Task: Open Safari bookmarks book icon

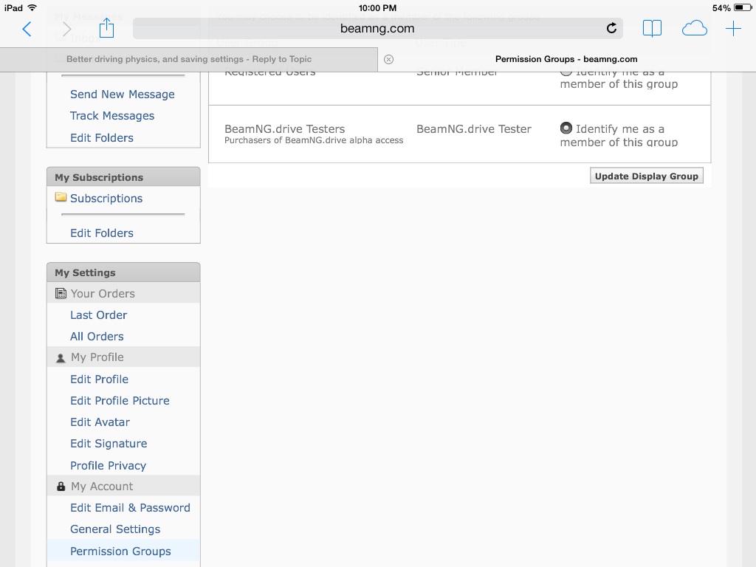Action: click(652, 29)
